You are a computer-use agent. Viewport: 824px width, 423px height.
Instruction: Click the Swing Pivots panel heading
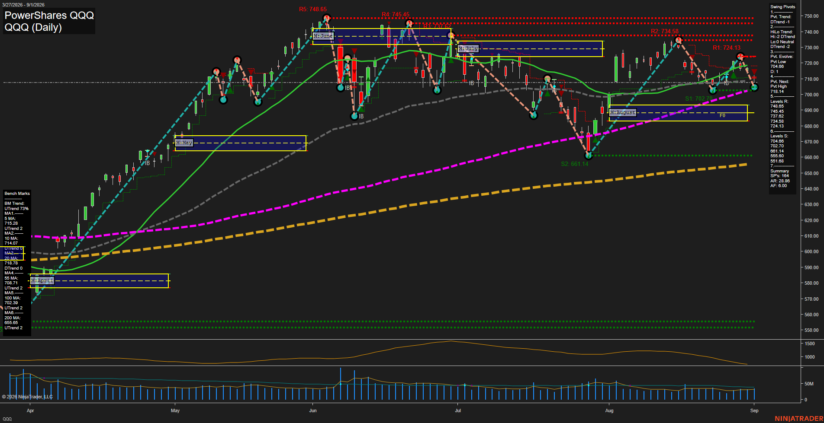[782, 7]
